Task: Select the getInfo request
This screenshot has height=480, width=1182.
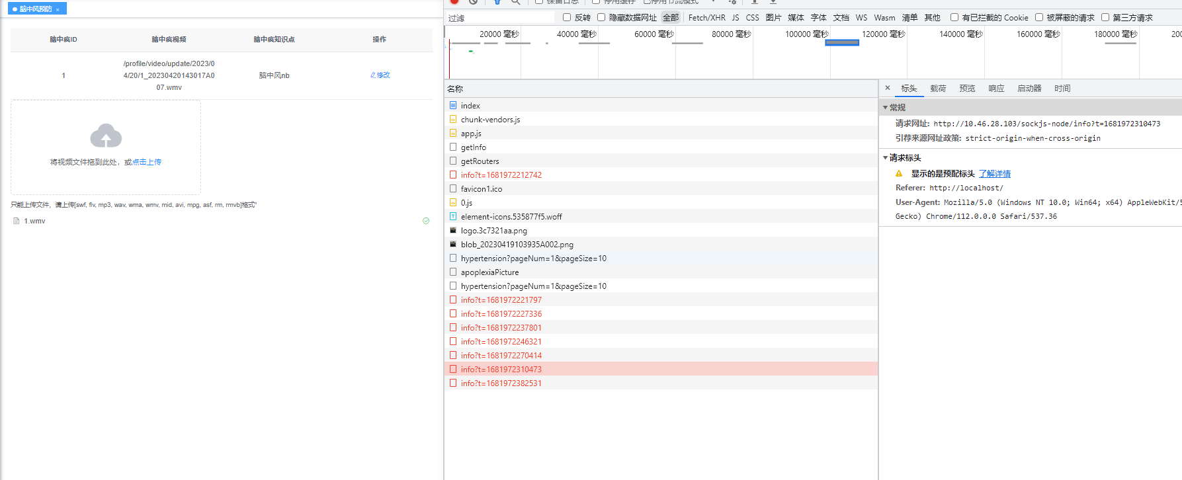Action: point(661,147)
